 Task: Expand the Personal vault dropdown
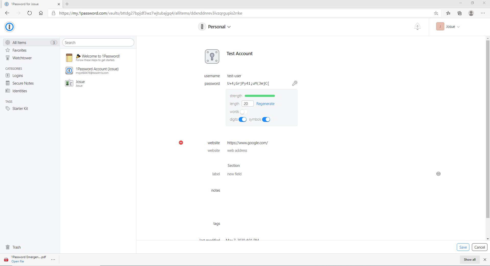pos(229,27)
